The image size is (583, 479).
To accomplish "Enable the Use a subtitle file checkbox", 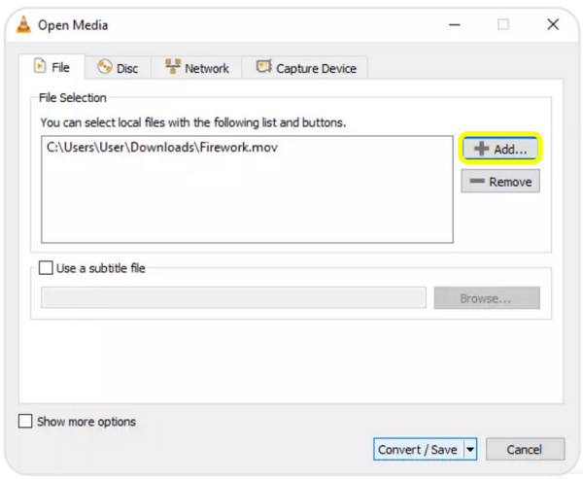I will [47, 268].
